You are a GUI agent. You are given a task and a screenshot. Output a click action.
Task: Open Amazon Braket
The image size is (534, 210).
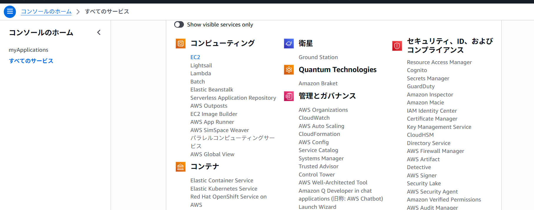coord(318,84)
